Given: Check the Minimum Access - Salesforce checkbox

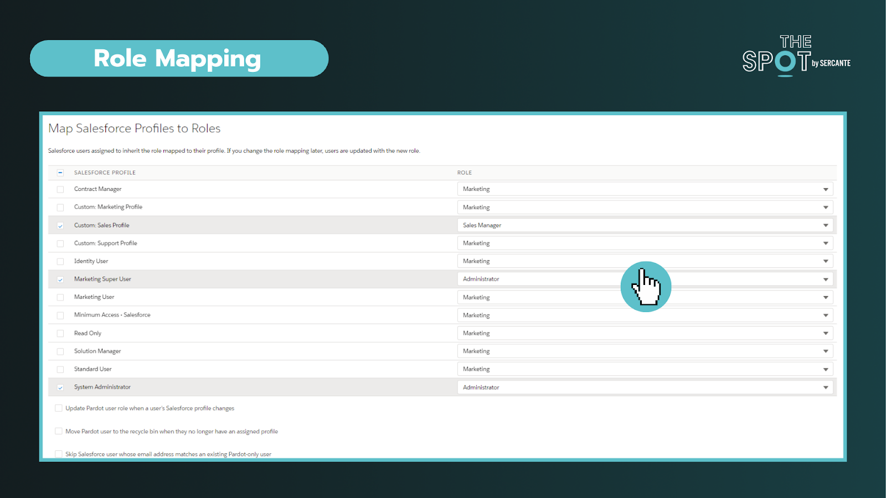Looking at the screenshot, I should [x=60, y=315].
